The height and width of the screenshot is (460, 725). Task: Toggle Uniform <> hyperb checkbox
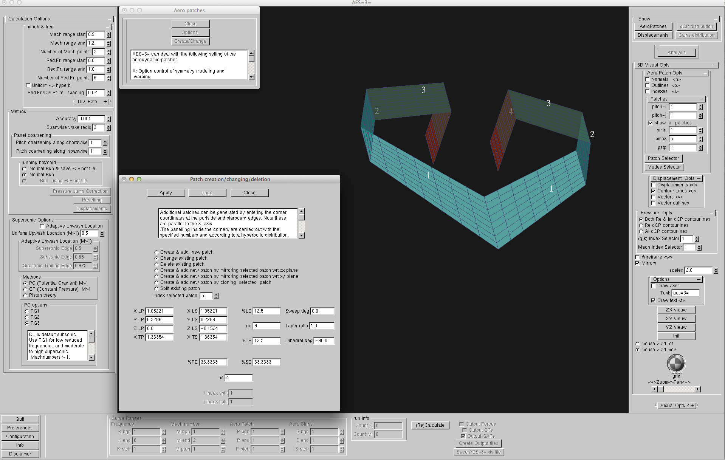[28, 85]
